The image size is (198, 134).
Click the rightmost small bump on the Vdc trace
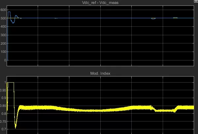pyautogui.click(x=175, y=17)
